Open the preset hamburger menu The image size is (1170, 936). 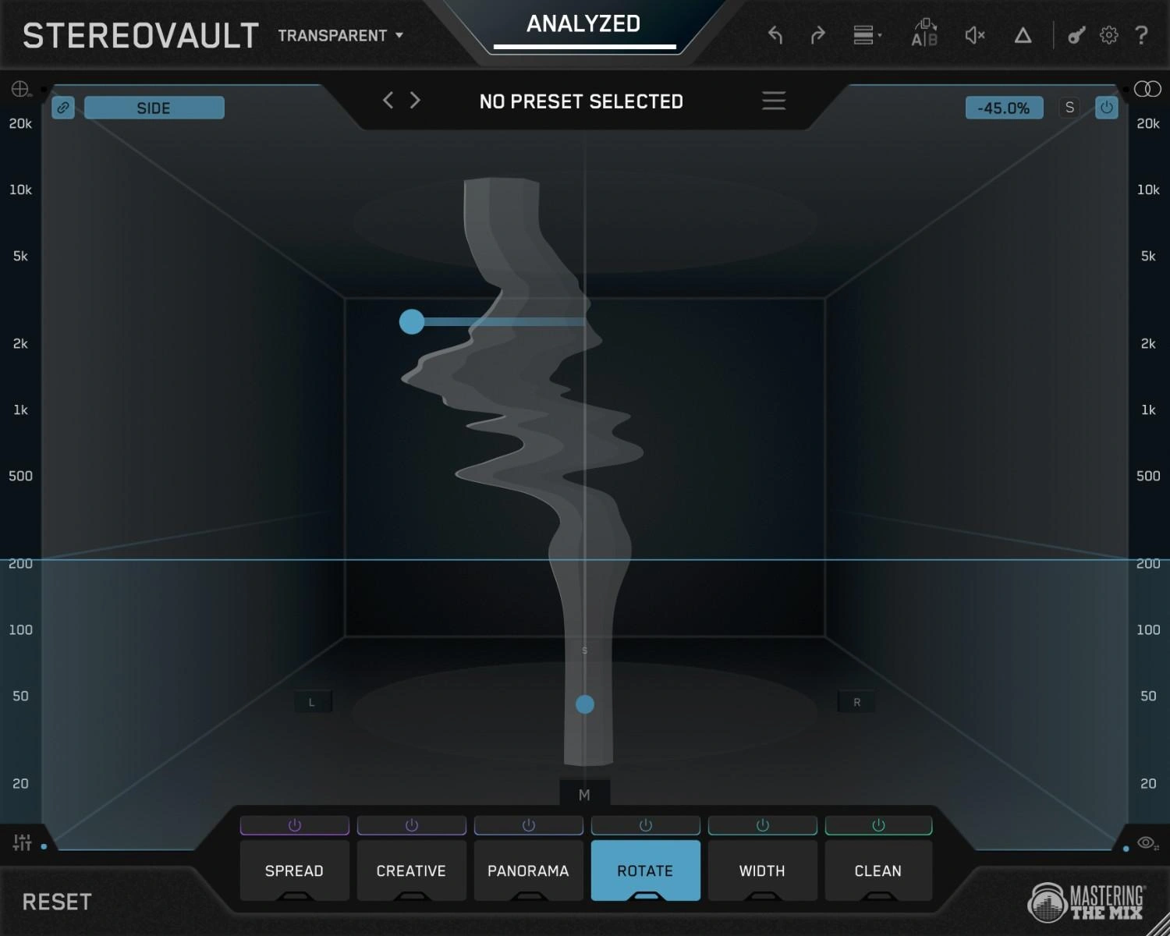pos(774,101)
